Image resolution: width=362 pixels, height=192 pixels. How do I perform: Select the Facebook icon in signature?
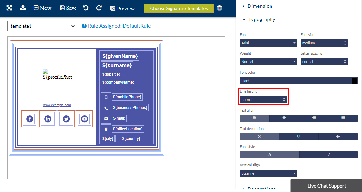30,119
